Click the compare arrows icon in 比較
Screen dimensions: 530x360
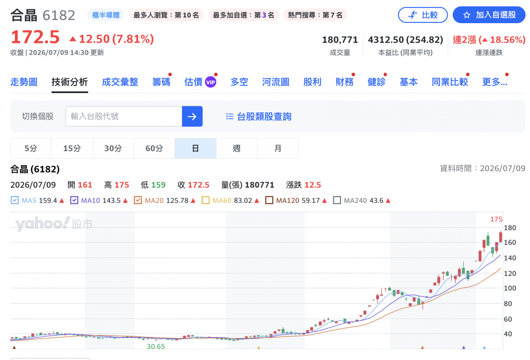[412, 15]
